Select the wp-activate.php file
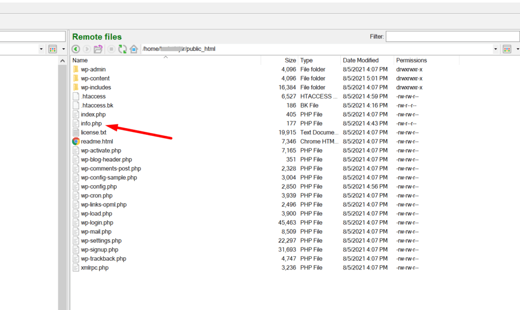 [x=101, y=150]
